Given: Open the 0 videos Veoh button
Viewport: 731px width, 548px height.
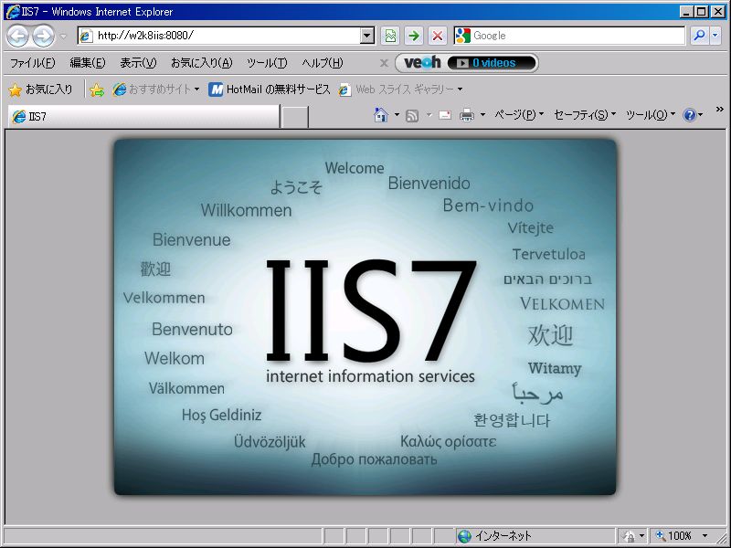Looking at the screenshot, I should tap(492, 63).
